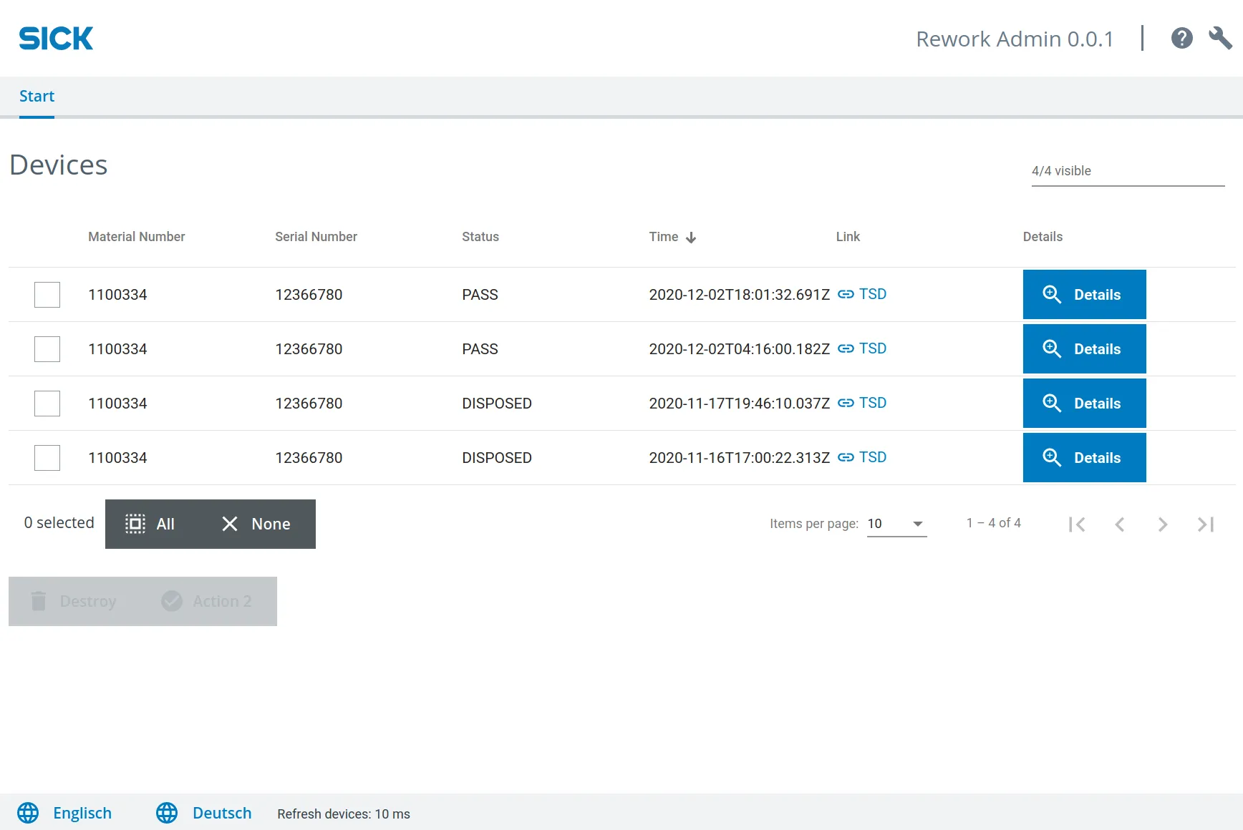Open TSD link for 2020-12-02T04:16:00.182Z row

pos(862,348)
